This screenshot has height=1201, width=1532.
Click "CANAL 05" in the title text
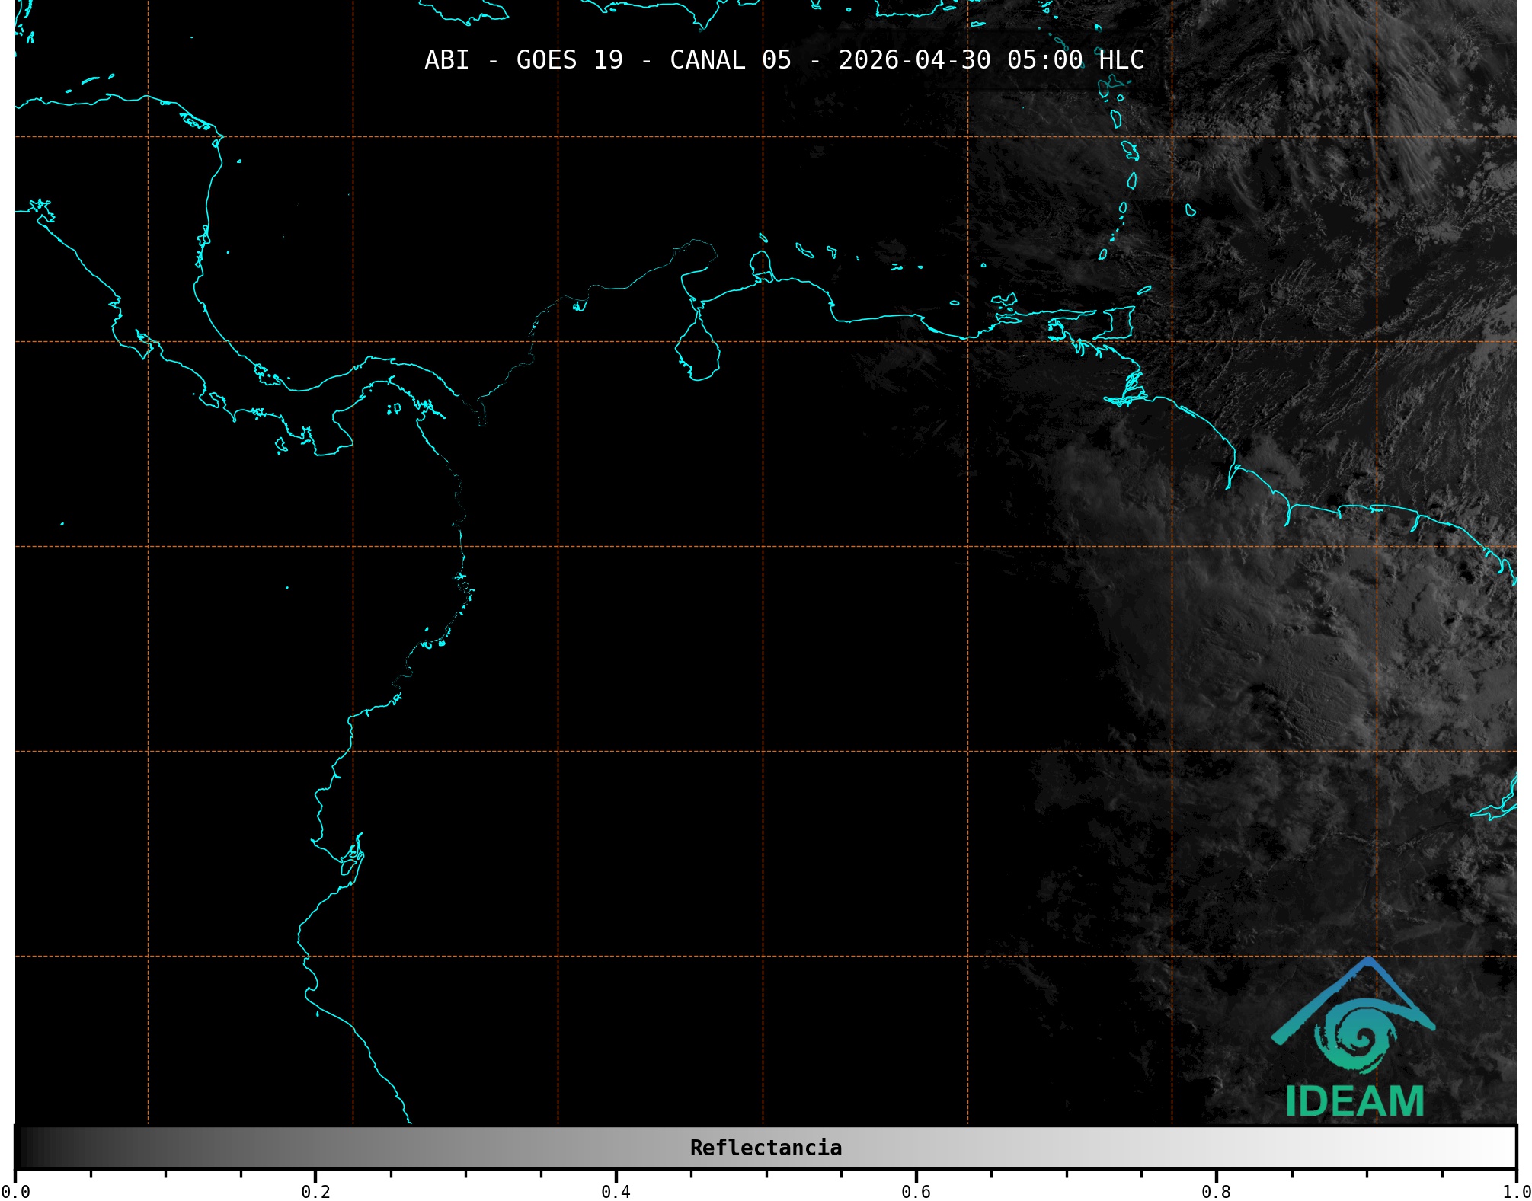click(730, 59)
